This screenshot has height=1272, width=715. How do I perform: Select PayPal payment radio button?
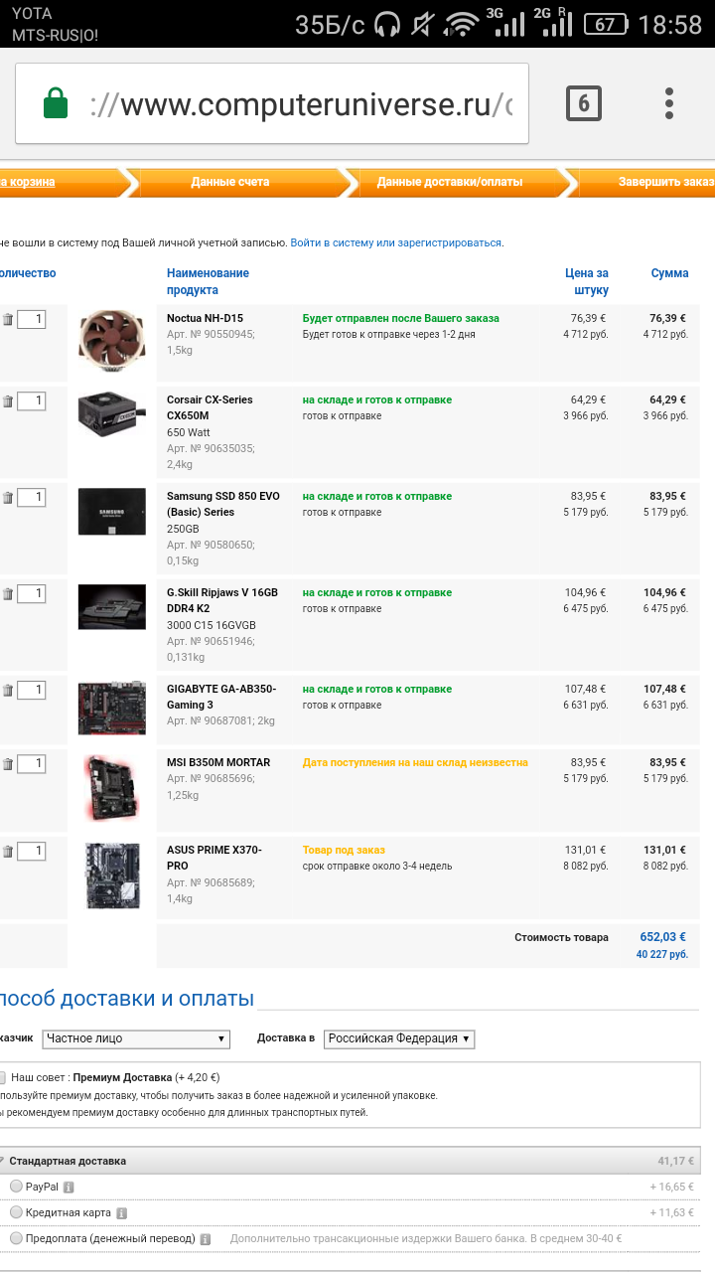tap(16, 1186)
